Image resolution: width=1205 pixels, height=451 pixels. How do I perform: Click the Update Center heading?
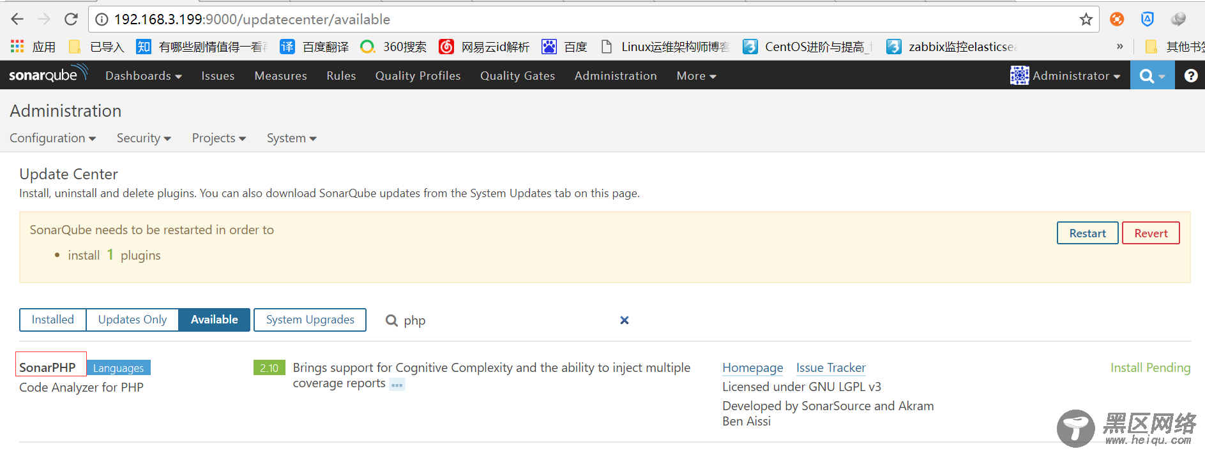click(68, 174)
